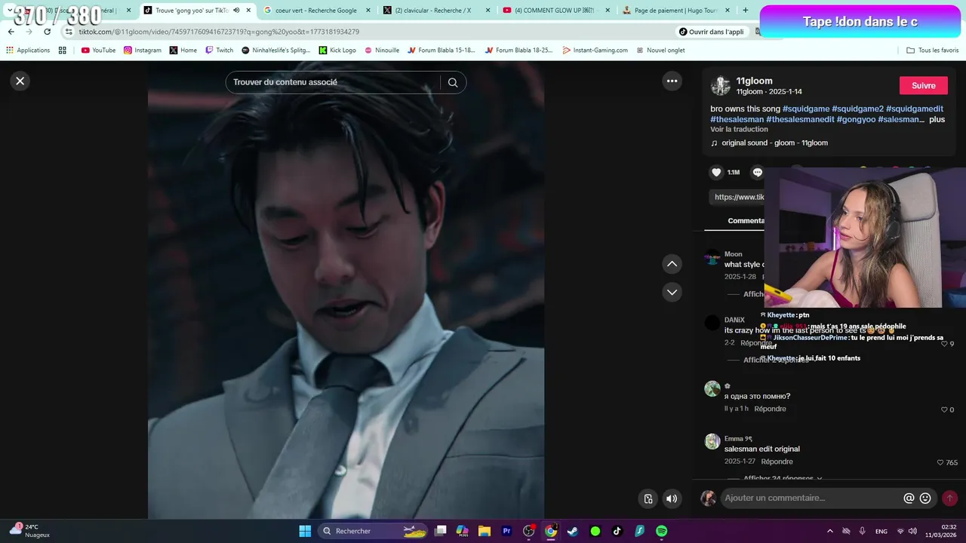Image resolution: width=966 pixels, height=543 pixels.
Task: Mute the TikTok tab via speaker icon
Action: tap(236, 11)
